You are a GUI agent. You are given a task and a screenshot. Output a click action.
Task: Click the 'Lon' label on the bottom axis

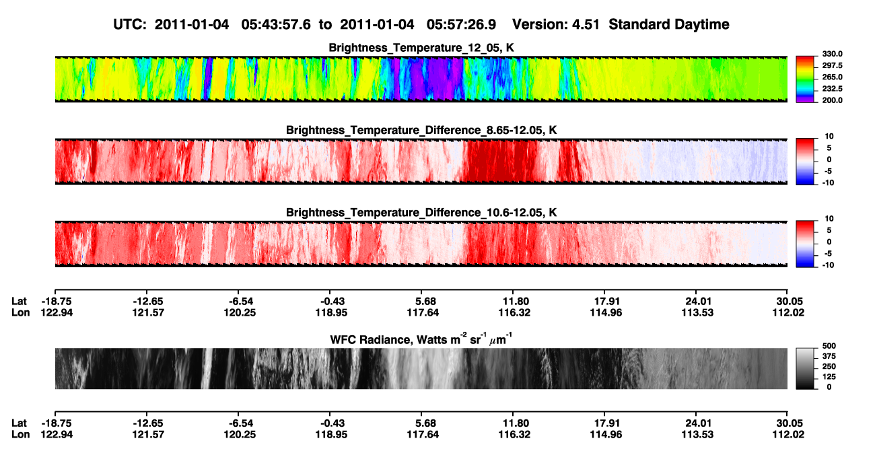pyautogui.click(x=20, y=434)
